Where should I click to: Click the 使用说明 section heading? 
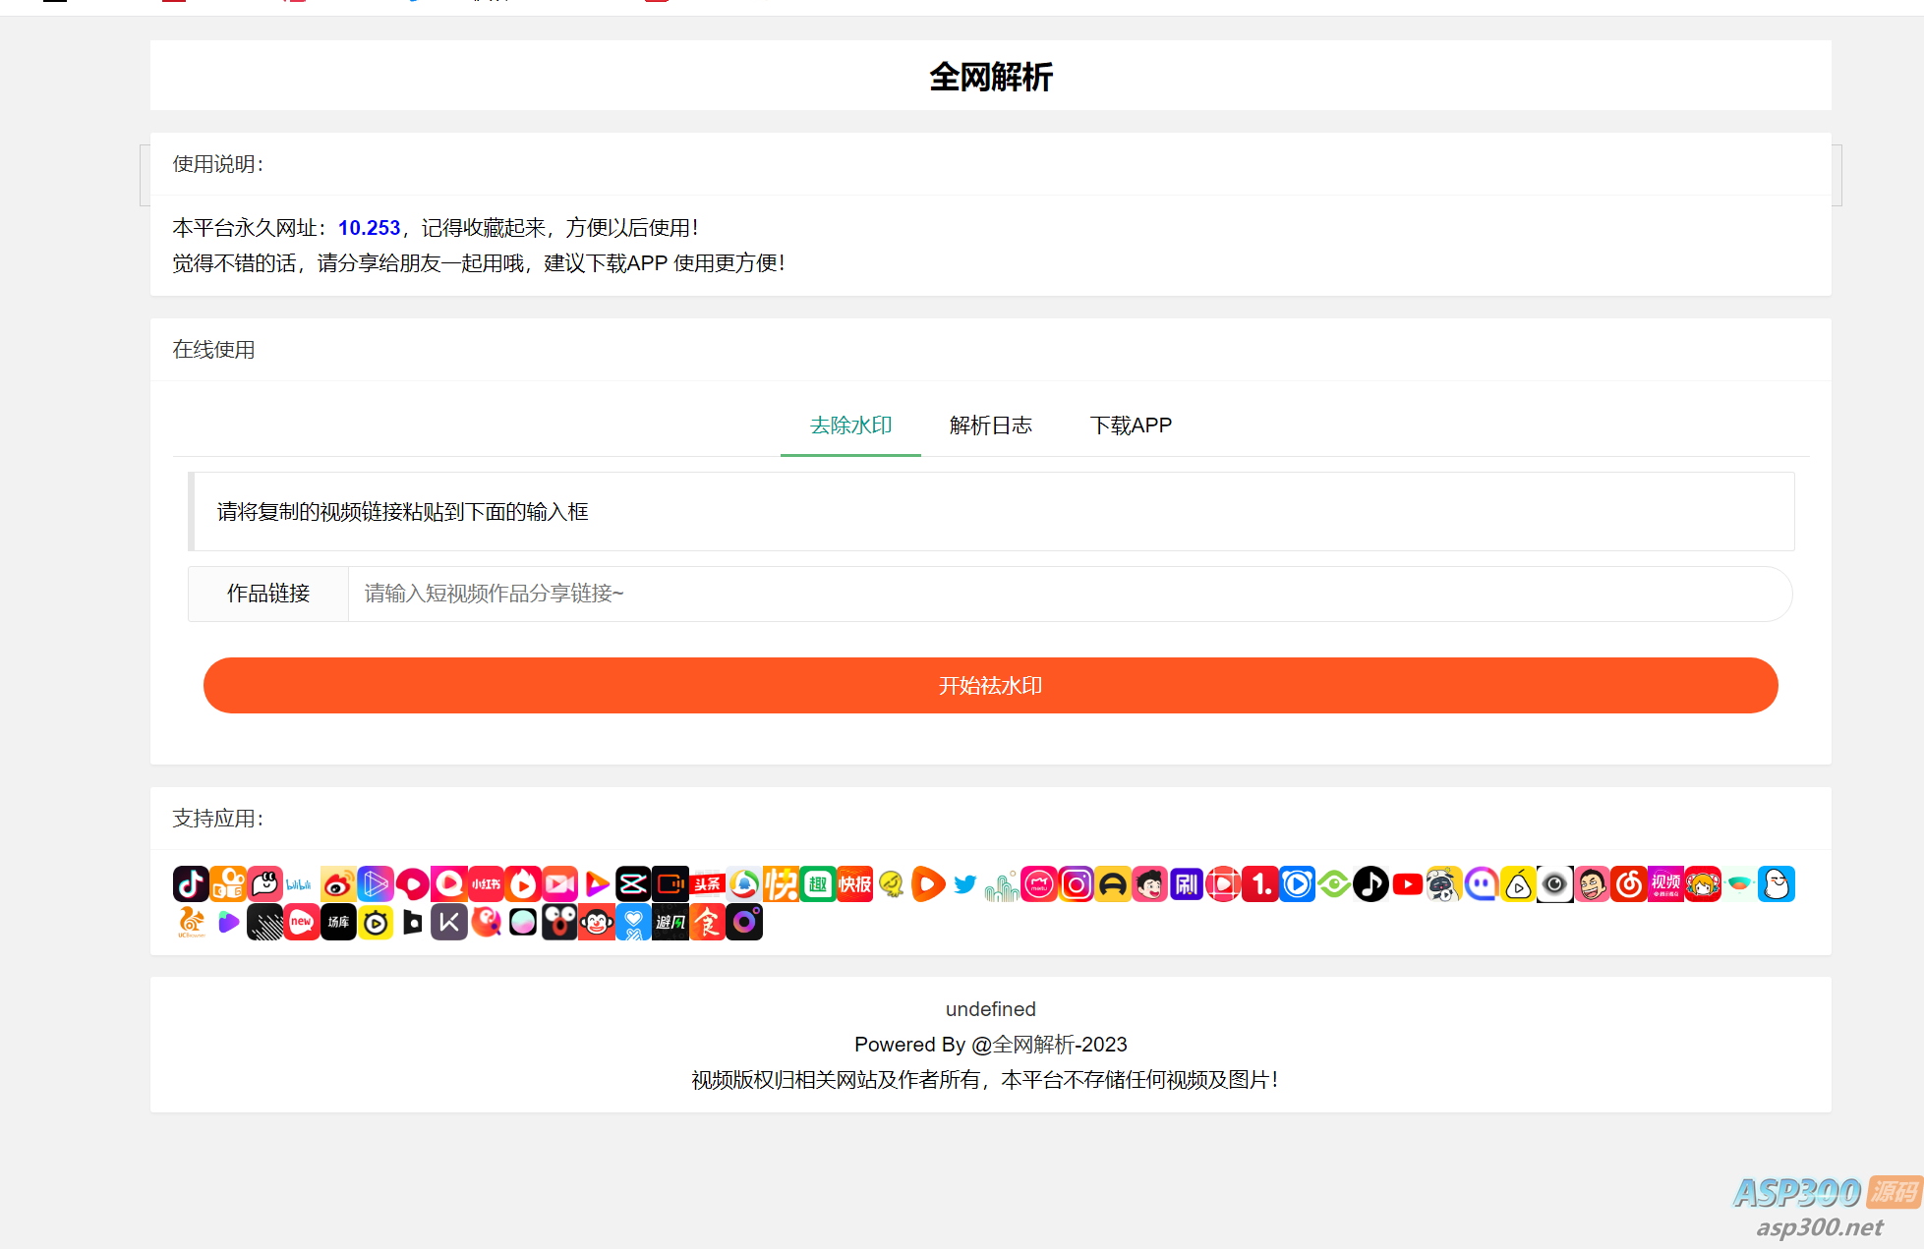tap(218, 164)
